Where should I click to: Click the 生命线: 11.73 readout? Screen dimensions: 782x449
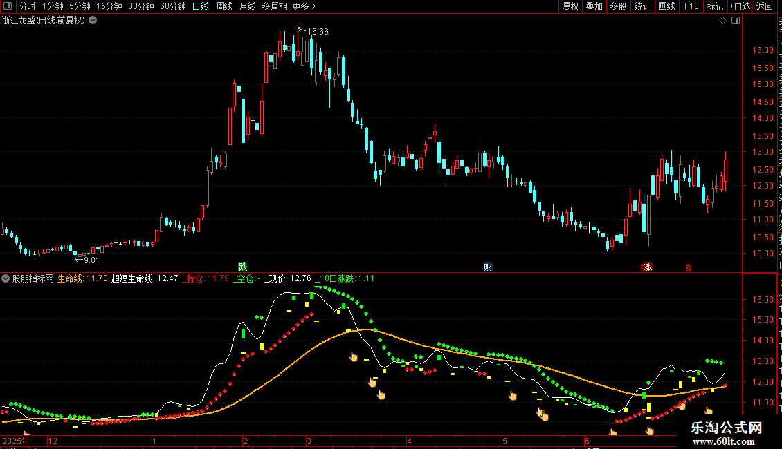[82, 279]
